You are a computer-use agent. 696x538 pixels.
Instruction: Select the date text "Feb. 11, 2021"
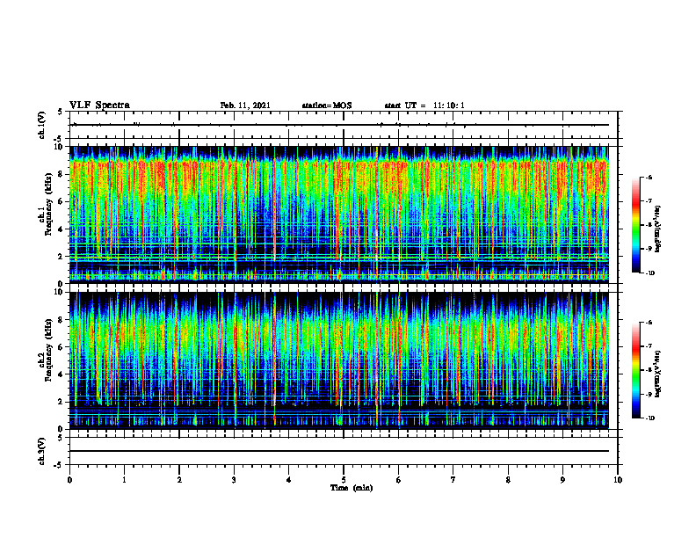point(245,105)
